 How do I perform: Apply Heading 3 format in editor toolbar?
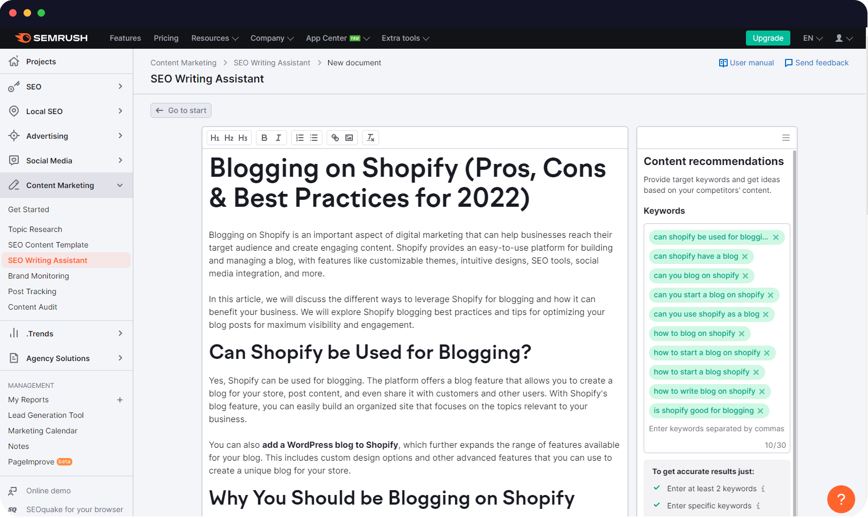[x=243, y=138]
